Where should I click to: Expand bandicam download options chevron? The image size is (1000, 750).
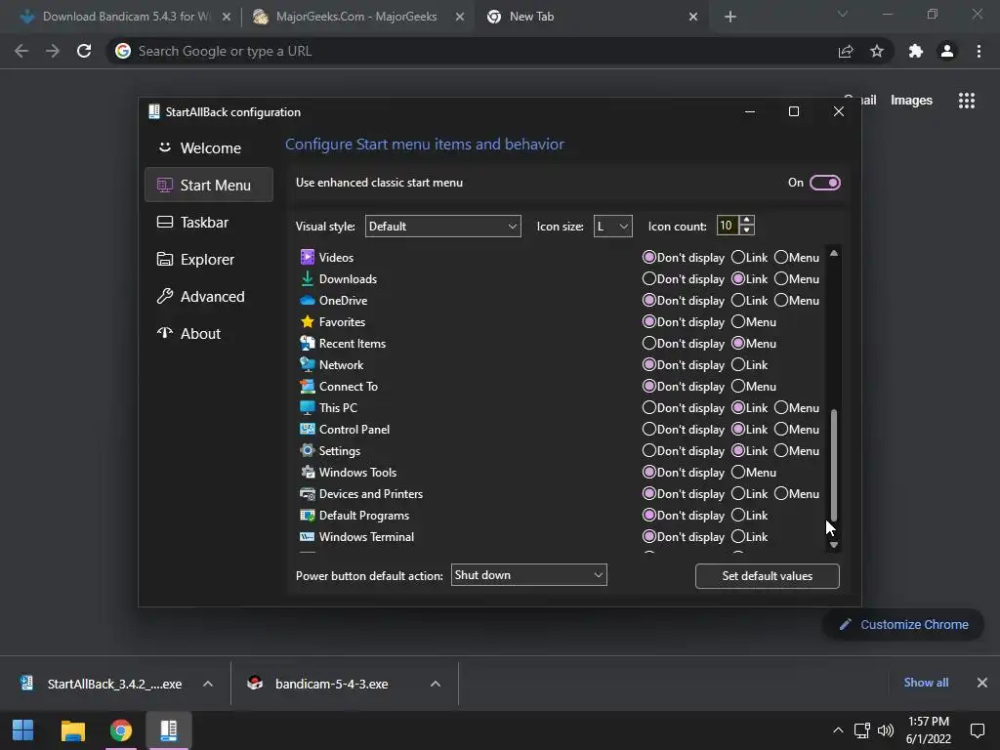click(x=436, y=684)
